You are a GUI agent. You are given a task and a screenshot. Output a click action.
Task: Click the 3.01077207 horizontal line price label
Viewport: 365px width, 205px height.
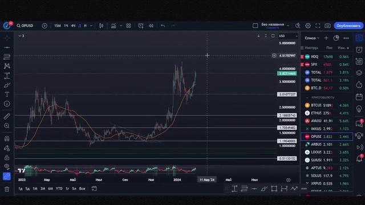click(287, 95)
